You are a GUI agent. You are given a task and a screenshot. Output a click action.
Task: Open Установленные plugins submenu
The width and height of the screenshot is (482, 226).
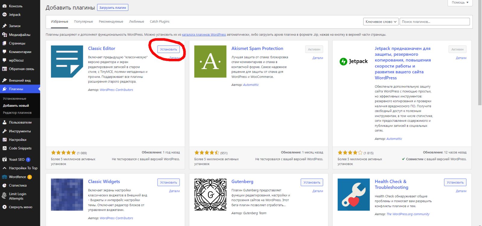pyautogui.click(x=14, y=99)
